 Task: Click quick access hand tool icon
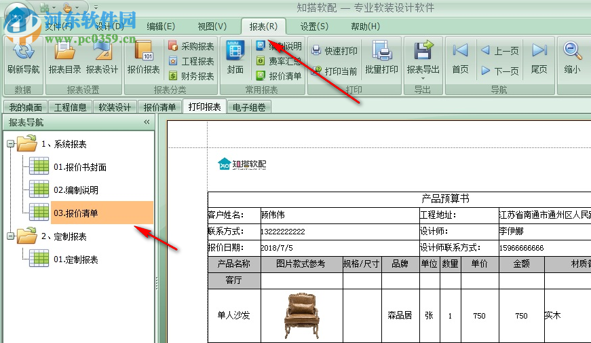tap(67, 7)
